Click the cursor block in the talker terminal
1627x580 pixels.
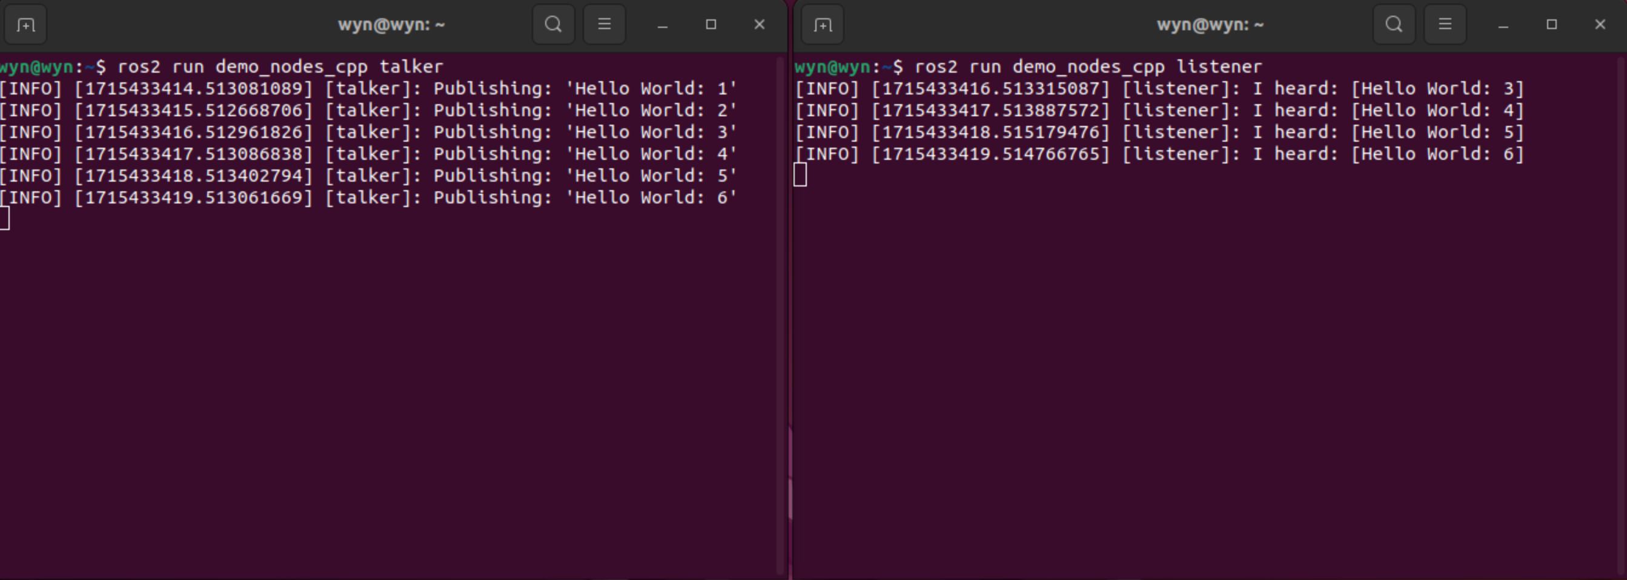pyautogui.click(x=4, y=219)
